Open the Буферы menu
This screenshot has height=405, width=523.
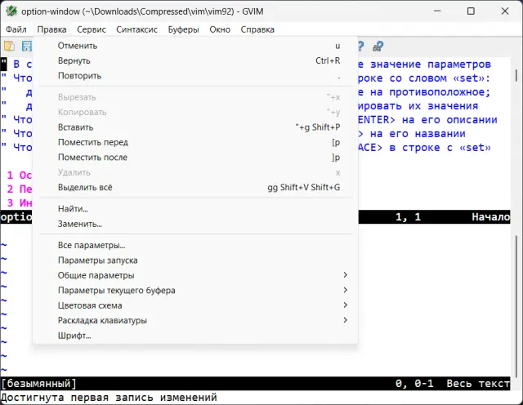[x=183, y=29]
